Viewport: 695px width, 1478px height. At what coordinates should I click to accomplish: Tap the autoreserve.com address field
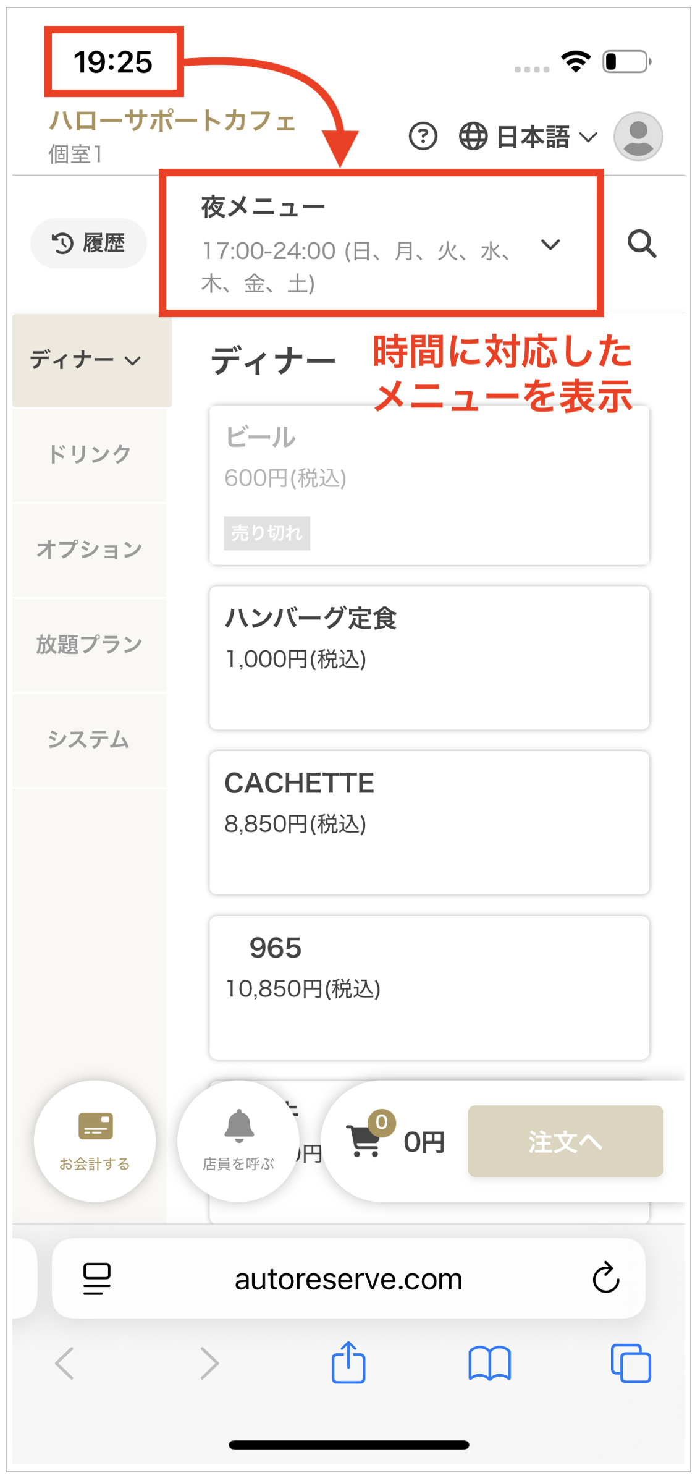[x=348, y=1278]
